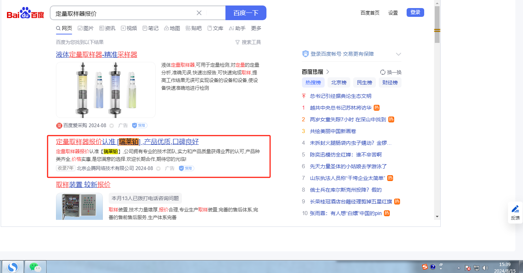Select the 北京榜 hot list tab

(339, 82)
